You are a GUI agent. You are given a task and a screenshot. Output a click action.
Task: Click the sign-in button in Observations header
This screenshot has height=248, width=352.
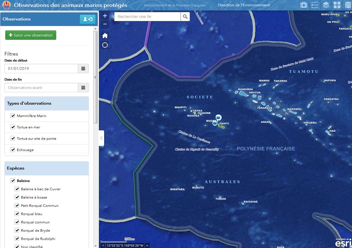88,19
